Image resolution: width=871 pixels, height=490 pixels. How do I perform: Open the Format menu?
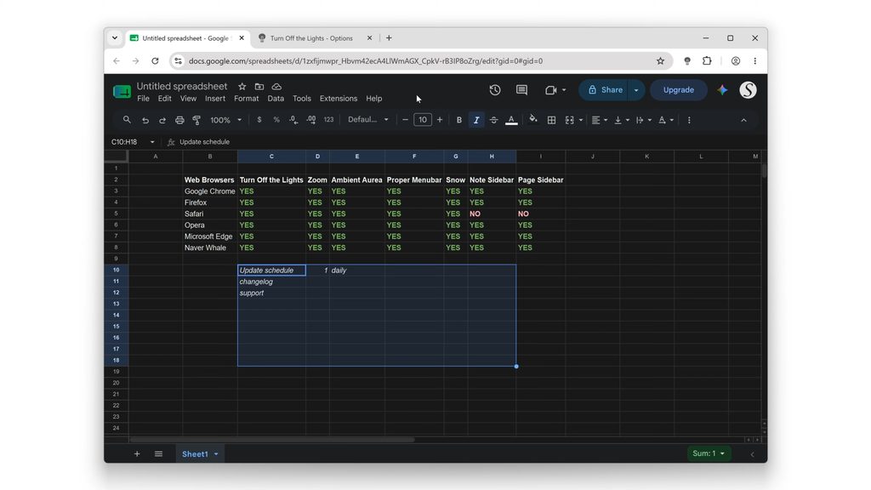(x=246, y=99)
